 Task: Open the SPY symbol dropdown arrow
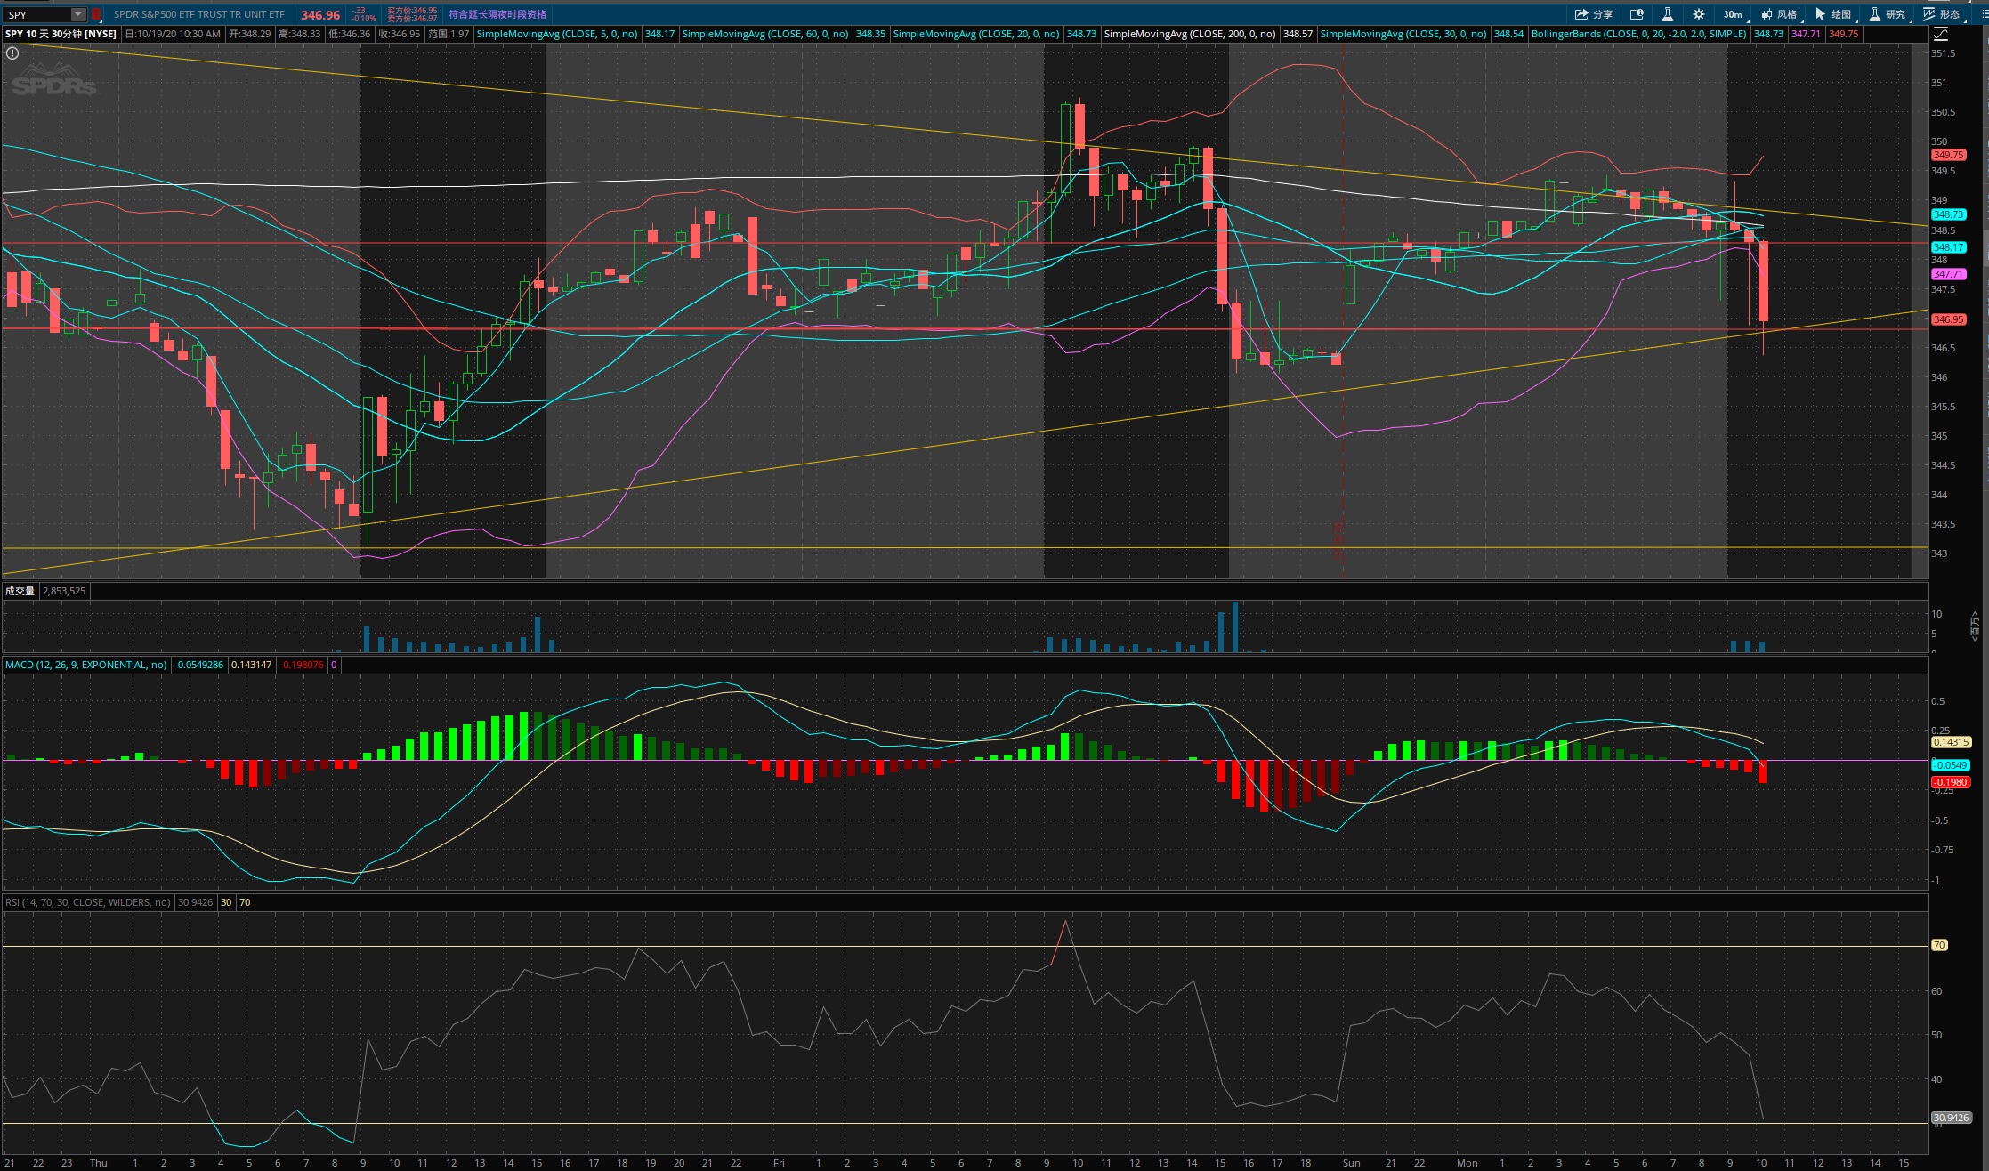click(x=78, y=14)
